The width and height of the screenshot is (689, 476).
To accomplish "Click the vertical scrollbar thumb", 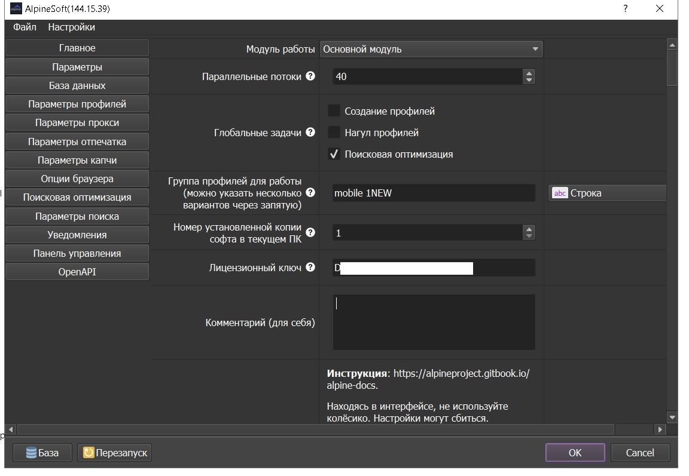I will point(672,68).
